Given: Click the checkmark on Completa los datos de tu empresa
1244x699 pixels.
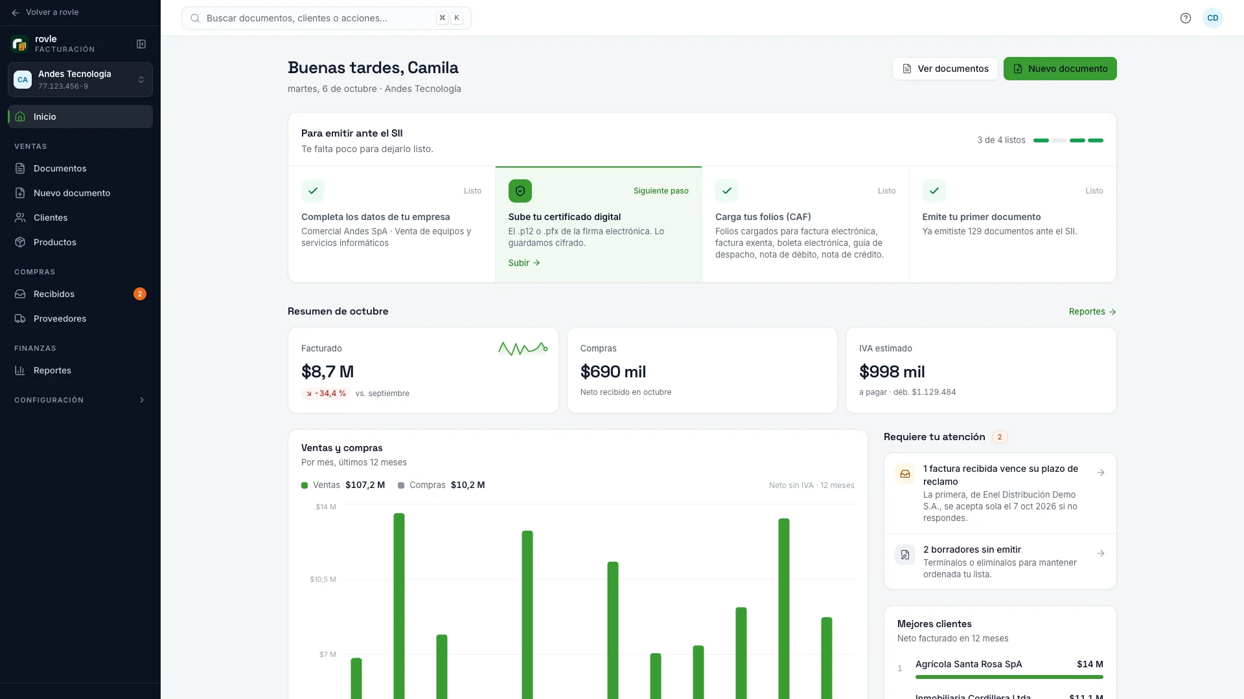Looking at the screenshot, I should (313, 191).
